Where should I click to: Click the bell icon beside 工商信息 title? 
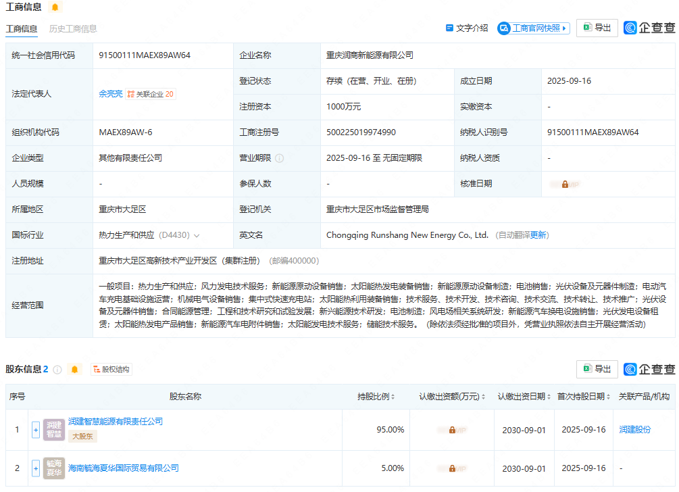pyautogui.click(x=55, y=7)
